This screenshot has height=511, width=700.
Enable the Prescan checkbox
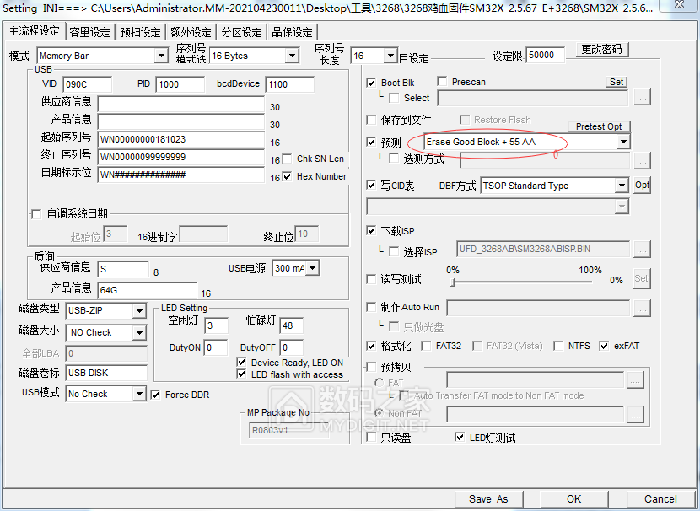(442, 81)
